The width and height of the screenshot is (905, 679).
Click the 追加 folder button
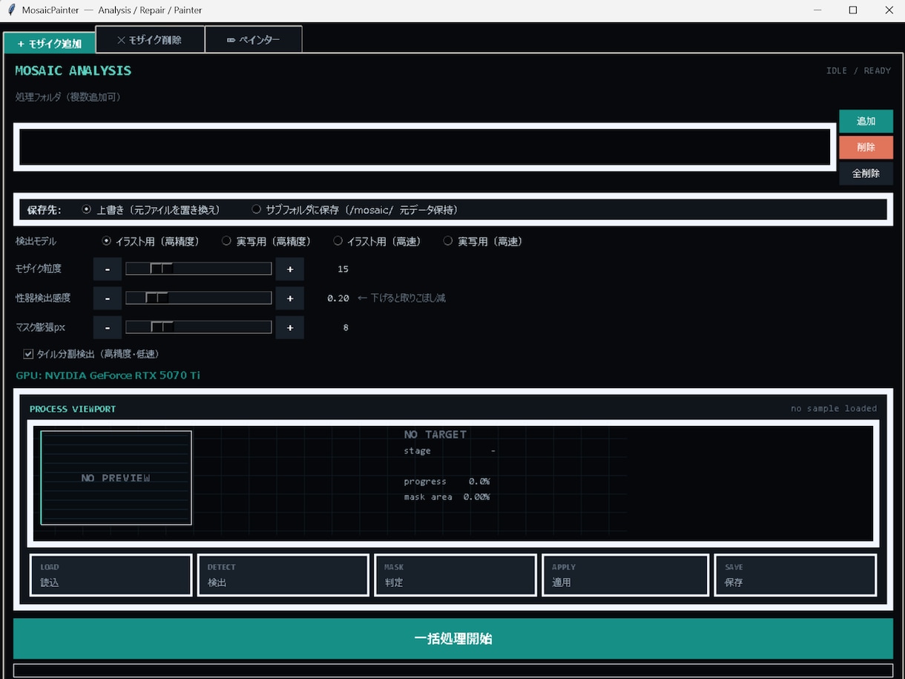pos(866,121)
